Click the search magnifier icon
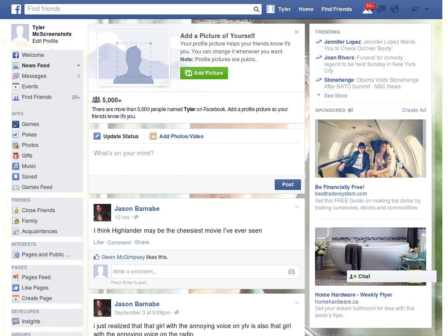Image resolution: width=448 pixels, height=336 pixels. tap(256, 9)
